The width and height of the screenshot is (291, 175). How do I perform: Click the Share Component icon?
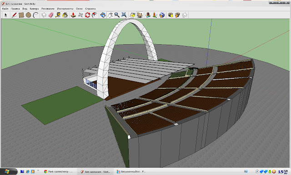(x=185, y=15)
